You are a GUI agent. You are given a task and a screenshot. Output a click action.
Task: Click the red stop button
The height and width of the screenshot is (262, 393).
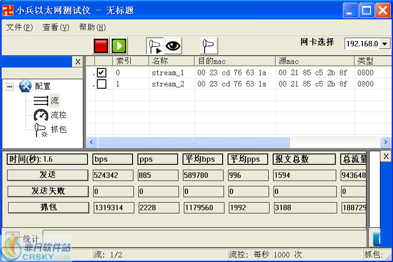tap(101, 46)
